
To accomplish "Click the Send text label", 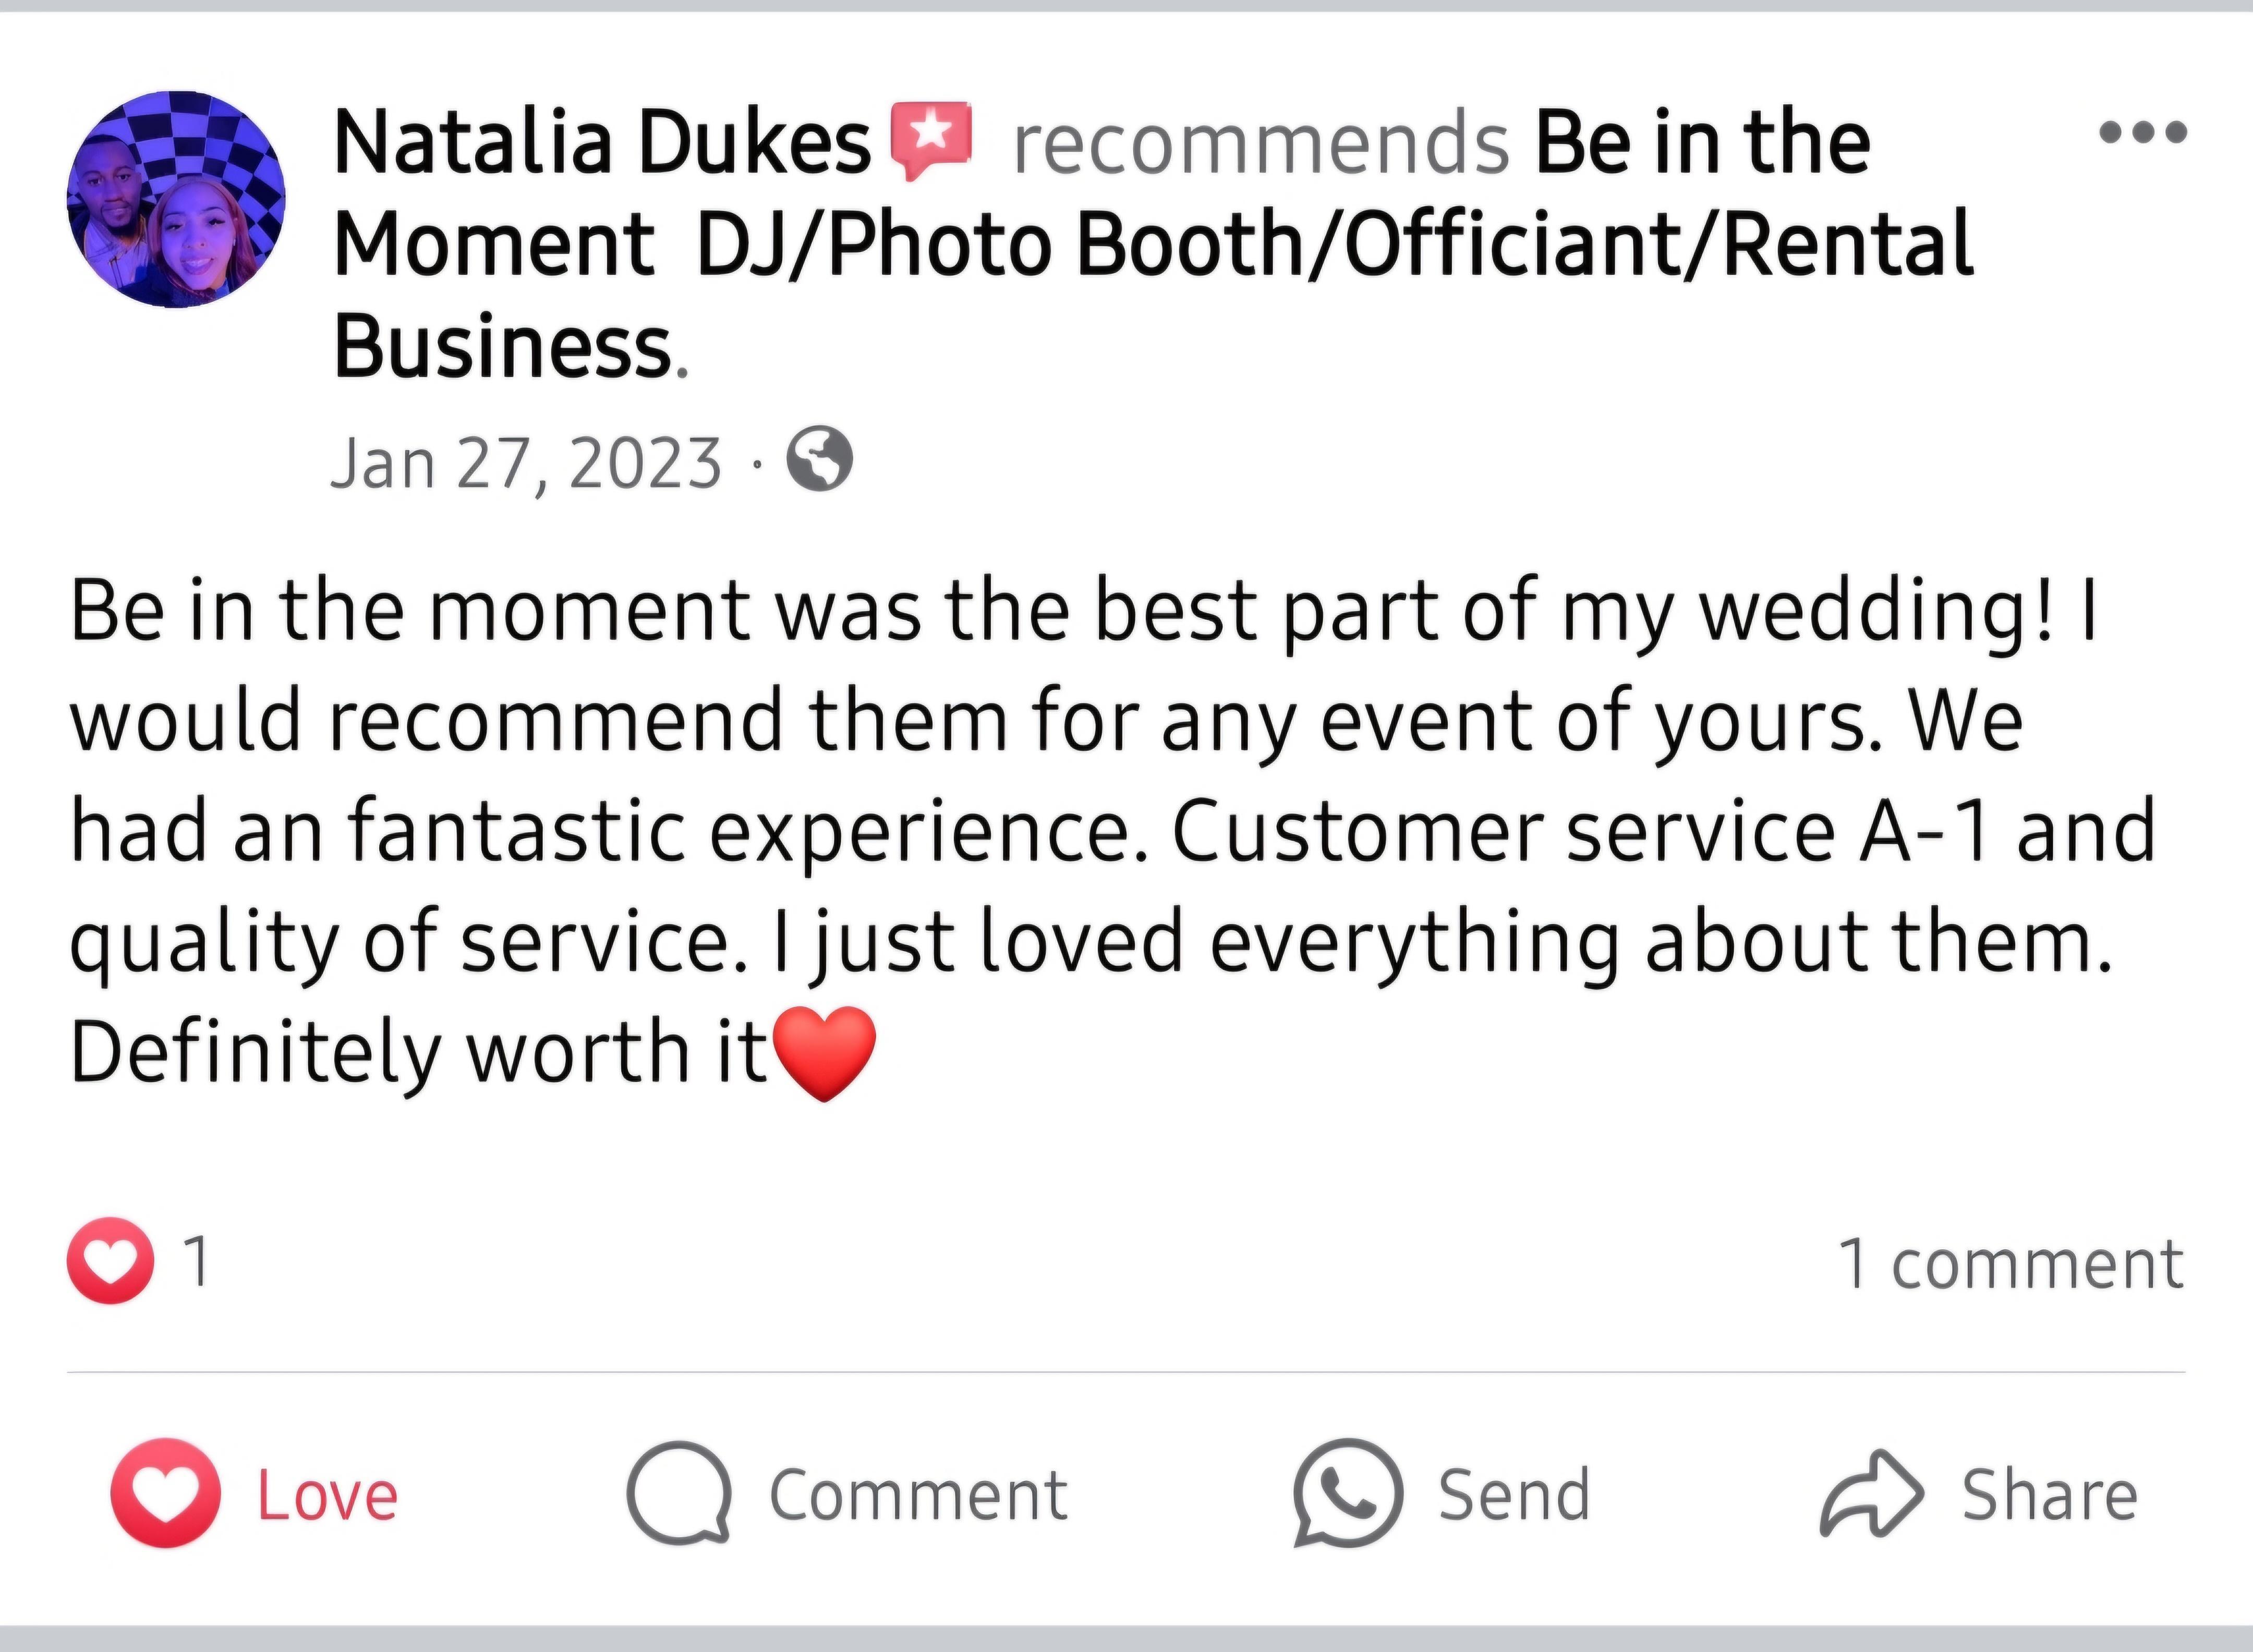I will (1514, 1496).
